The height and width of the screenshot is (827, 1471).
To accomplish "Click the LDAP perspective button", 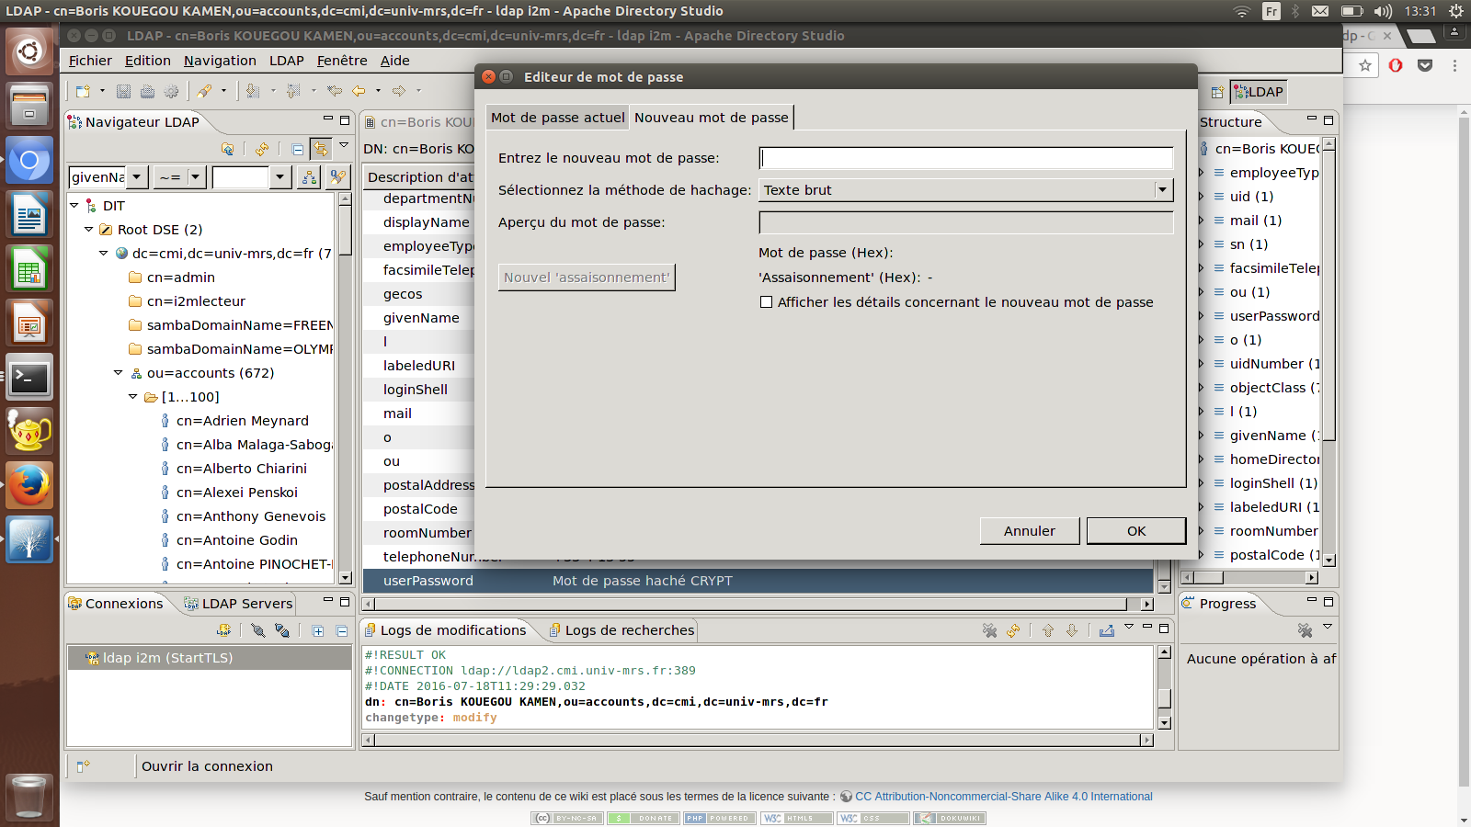I will click(1258, 92).
